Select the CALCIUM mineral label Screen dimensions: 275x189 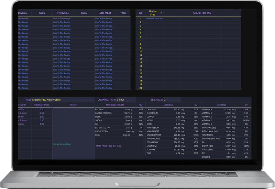point(151,109)
